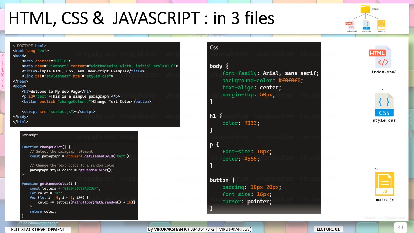Click the large HTML index.html file icon

click(381, 57)
